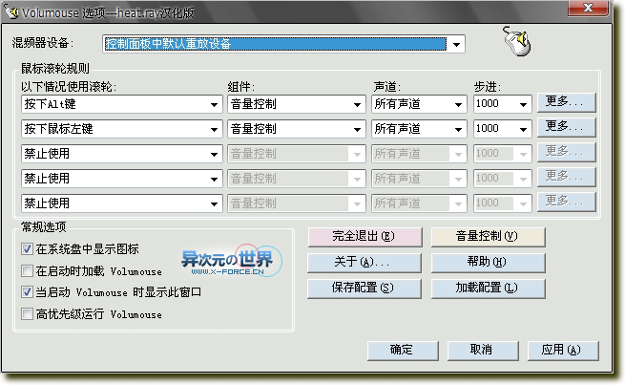Open step 1000 dropdown in 鼠标左键 row

tap(503, 129)
